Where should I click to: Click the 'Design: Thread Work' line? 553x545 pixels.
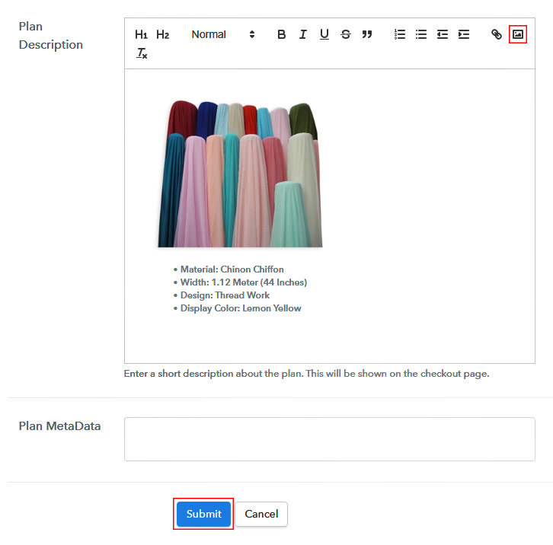click(x=225, y=295)
